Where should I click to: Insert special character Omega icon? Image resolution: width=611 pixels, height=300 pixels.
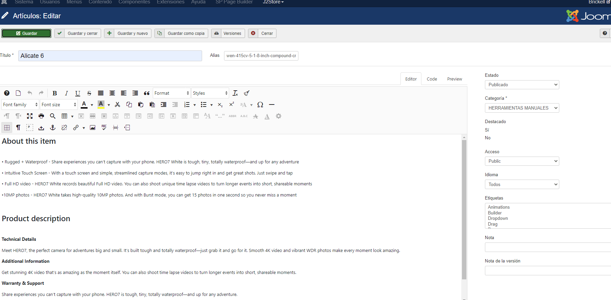coord(260,105)
